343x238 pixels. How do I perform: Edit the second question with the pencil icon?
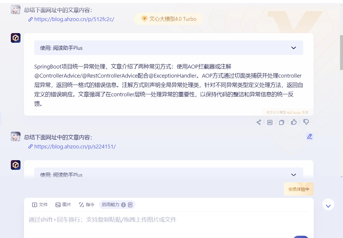310,136
